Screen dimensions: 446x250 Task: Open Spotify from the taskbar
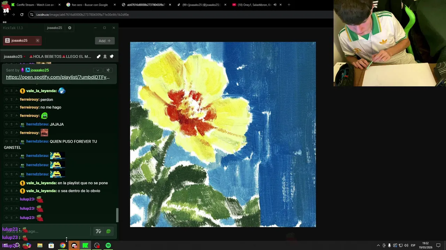click(108, 245)
